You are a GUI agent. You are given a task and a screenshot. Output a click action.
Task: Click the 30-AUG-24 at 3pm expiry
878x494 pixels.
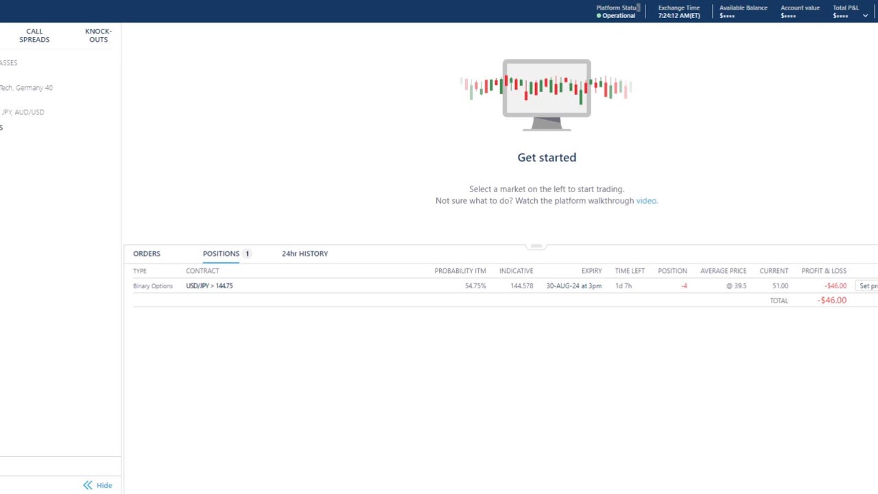click(x=574, y=286)
